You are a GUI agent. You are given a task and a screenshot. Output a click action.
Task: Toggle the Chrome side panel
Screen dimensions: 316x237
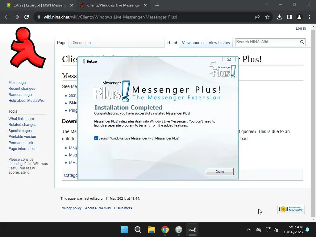pos(289,17)
